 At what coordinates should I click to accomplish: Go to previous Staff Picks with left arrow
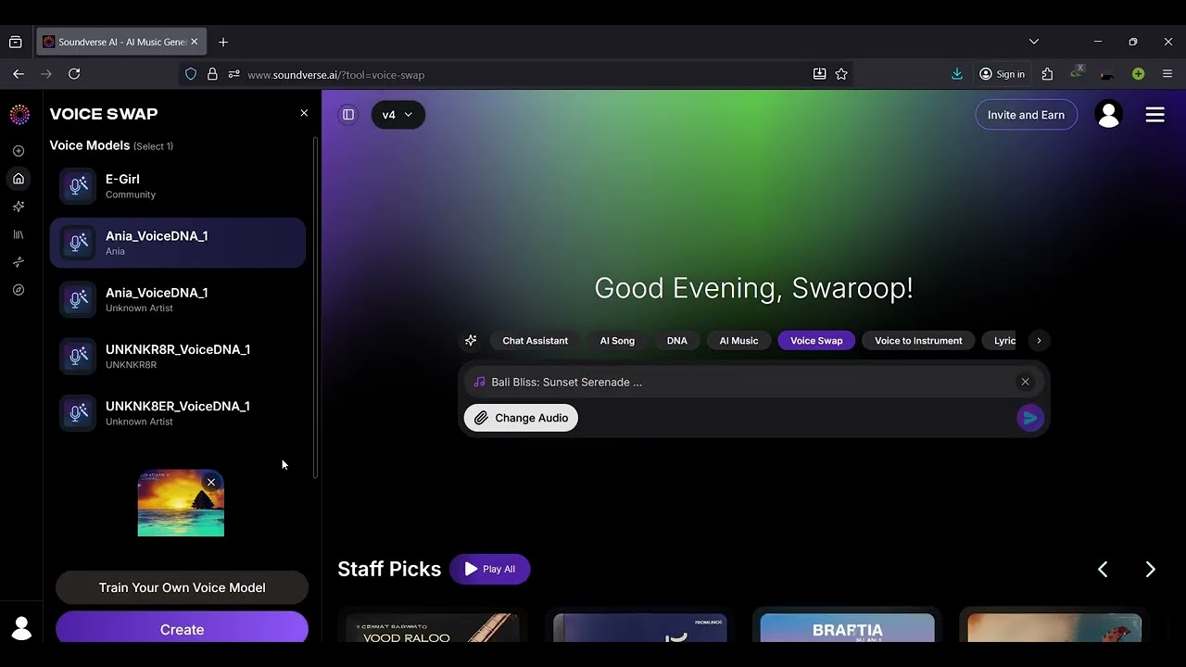[1103, 570]
